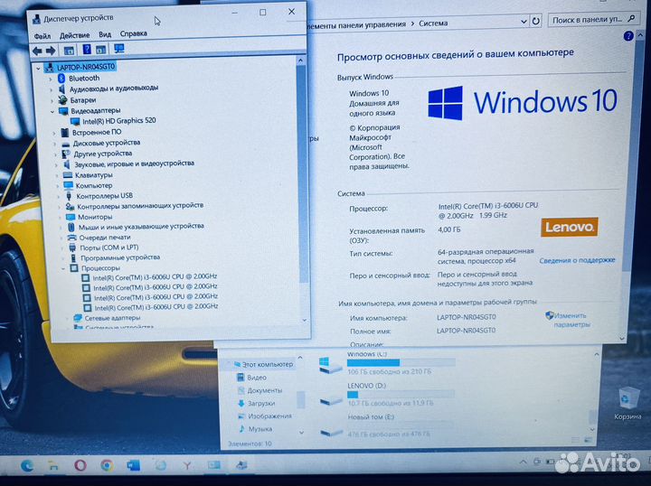Viewport: 651px width, 486px height.
Task: Open the Действие menu
Action: pyautogui.click(x=74, y=35)
